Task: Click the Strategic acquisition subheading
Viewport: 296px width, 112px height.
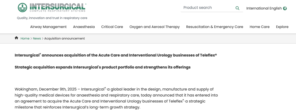Action: click(x=103, y=67)
